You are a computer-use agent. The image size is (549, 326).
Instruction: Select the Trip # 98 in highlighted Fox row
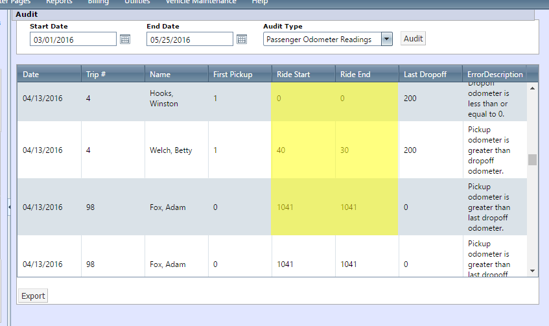[113, 207]
